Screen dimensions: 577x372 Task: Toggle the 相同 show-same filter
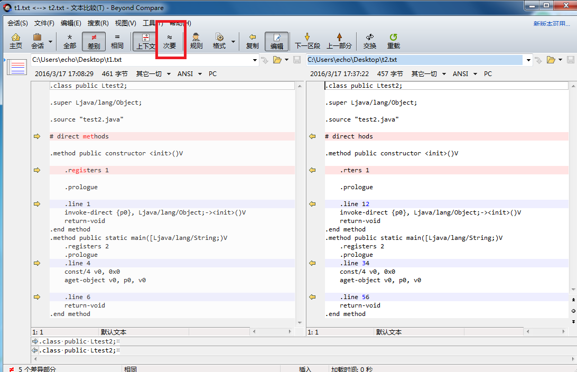coord(117,41)
